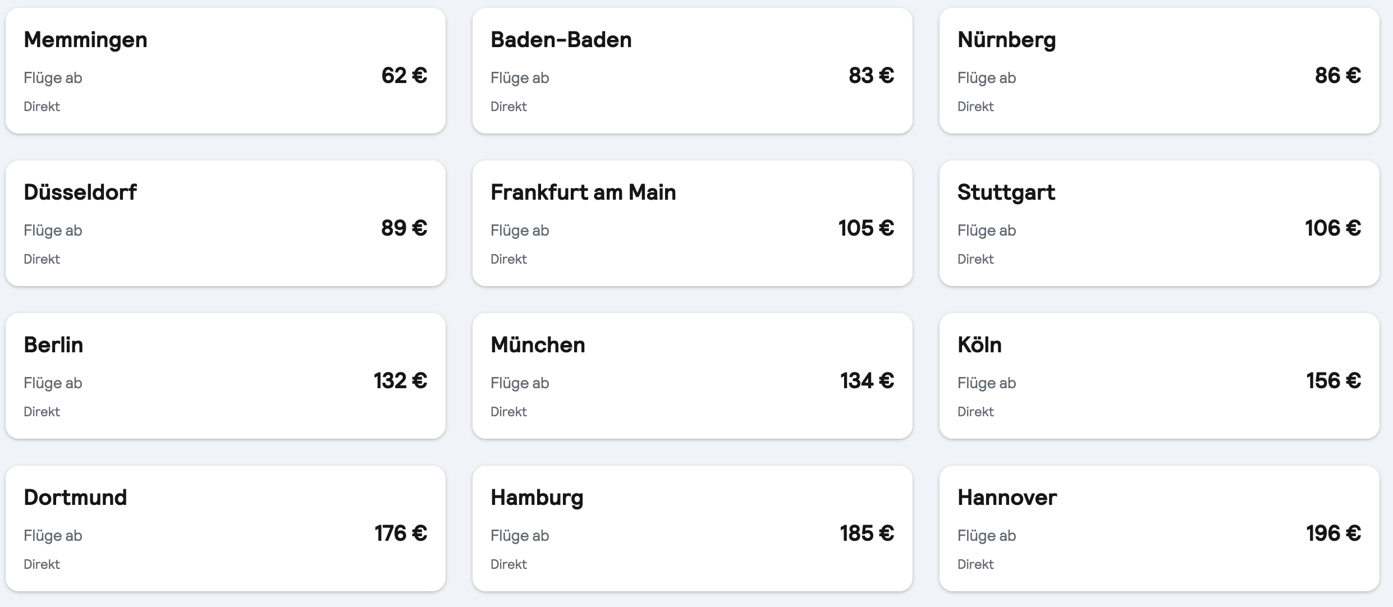Open the Köln flight card
The height and width of the screenshot is (607, 1393).
click(1159, 376)
